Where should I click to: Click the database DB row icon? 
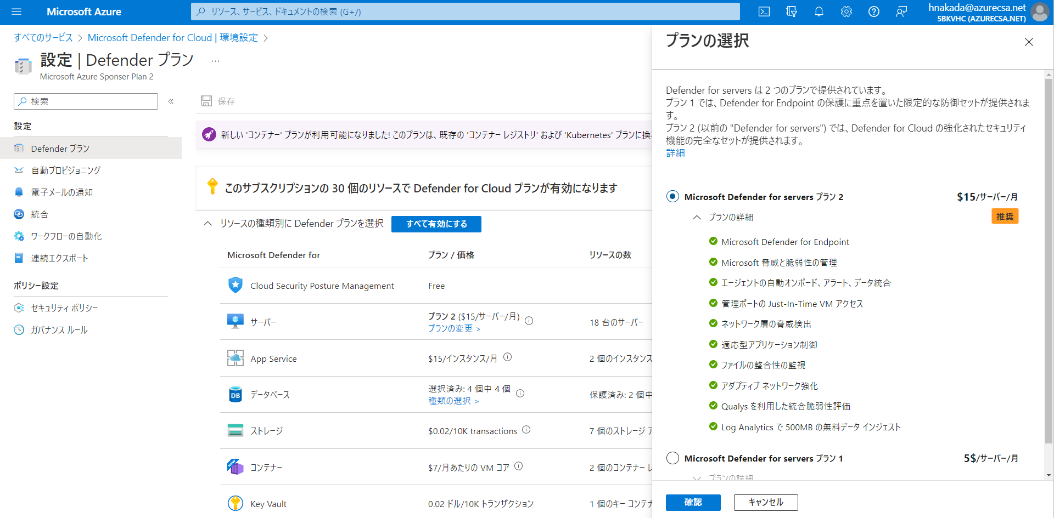(x=236, y=395)
